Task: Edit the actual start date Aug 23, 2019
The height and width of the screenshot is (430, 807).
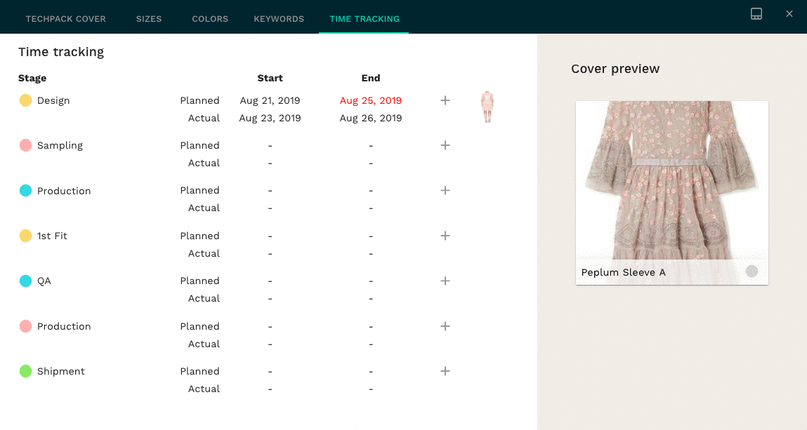Action: [x=270, y=118]
